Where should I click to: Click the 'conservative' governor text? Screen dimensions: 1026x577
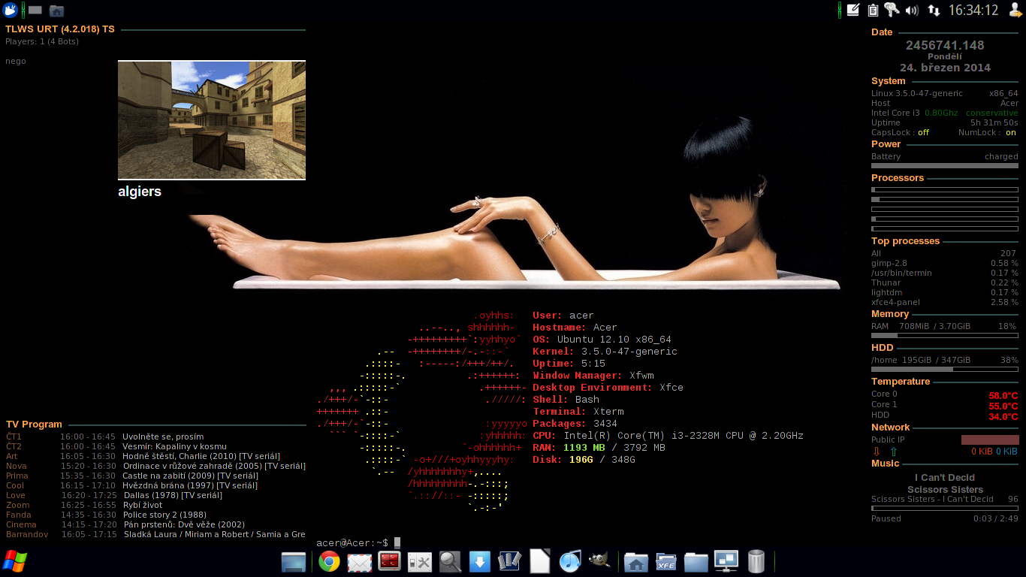point(992,113)
